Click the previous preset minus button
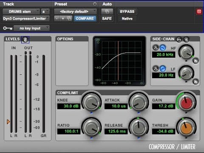This screenshot has width=204, height=153. (x=57, y=19)
